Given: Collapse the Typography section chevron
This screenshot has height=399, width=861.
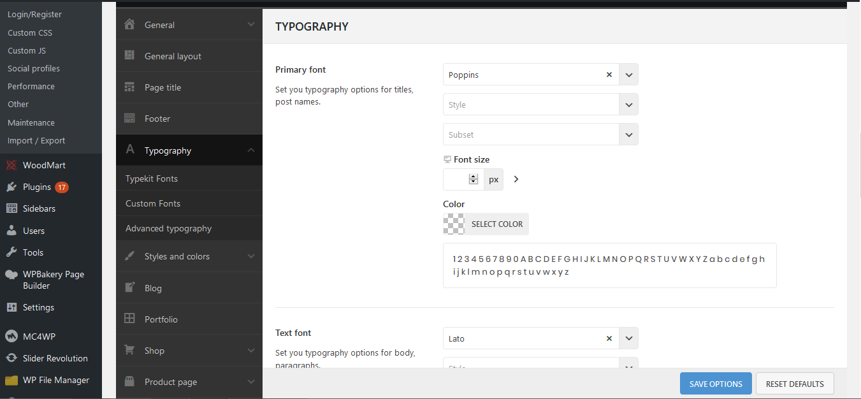Looking at the screenshot, I should (x=251, y=150).
